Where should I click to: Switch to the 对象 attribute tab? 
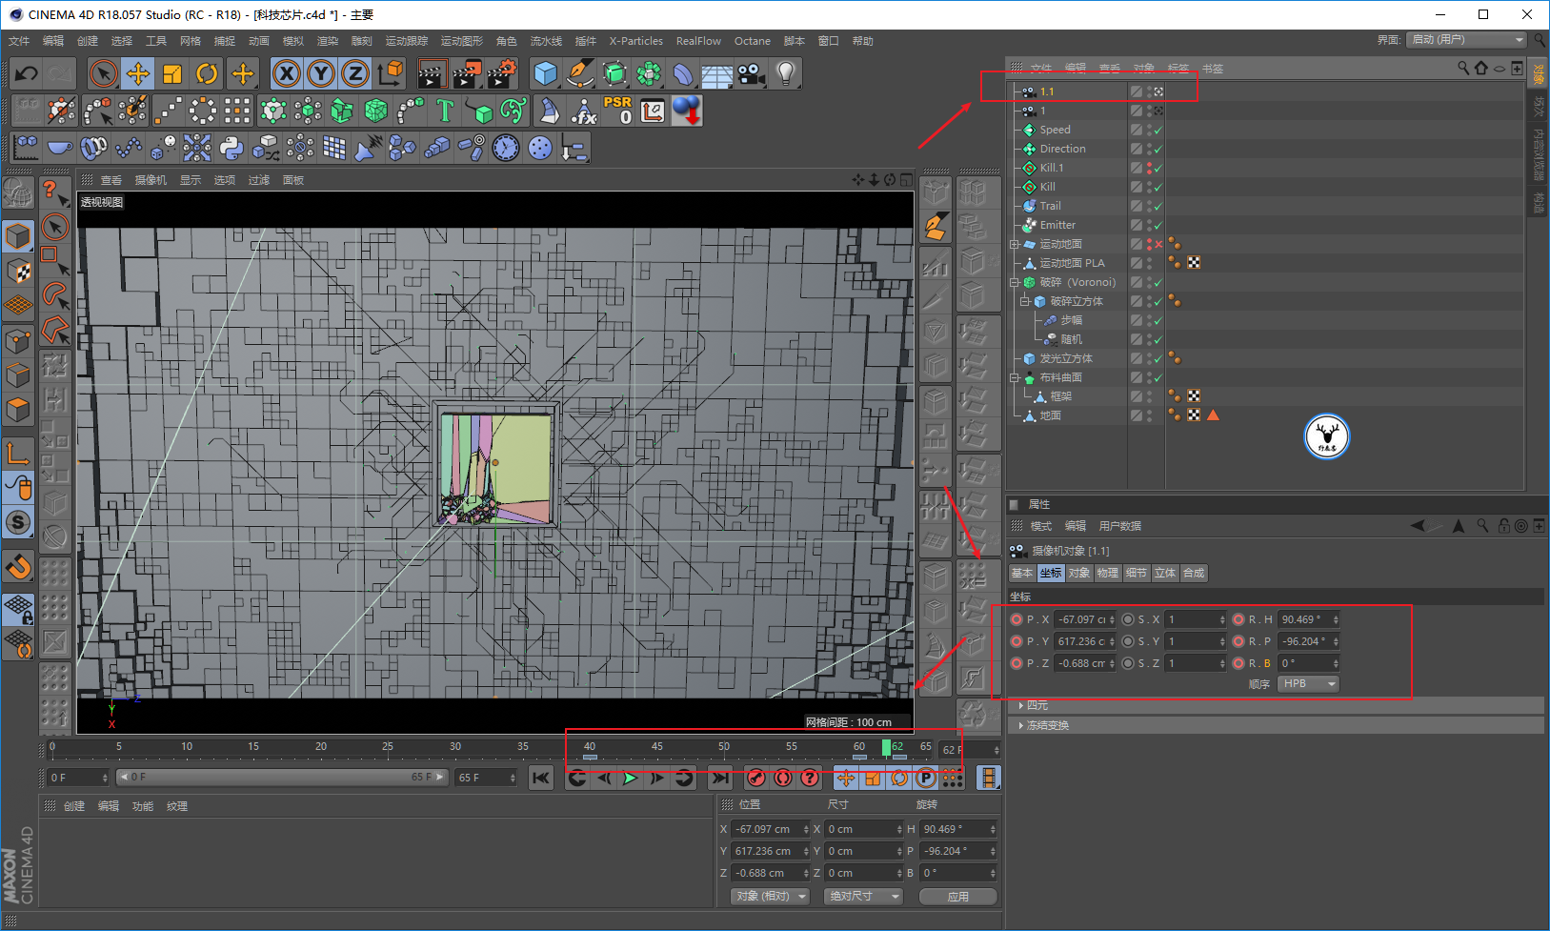click(1079, 573)
